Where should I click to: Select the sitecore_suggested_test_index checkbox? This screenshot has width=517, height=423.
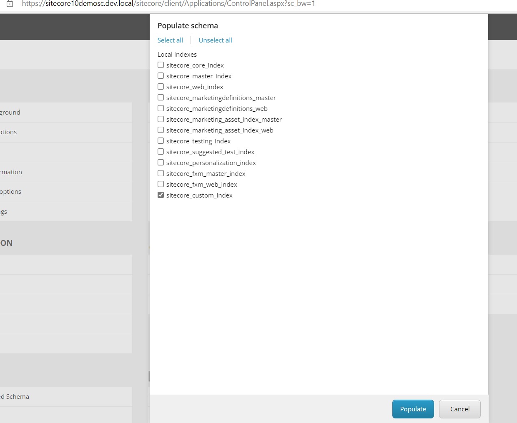[x=161, y=152]
